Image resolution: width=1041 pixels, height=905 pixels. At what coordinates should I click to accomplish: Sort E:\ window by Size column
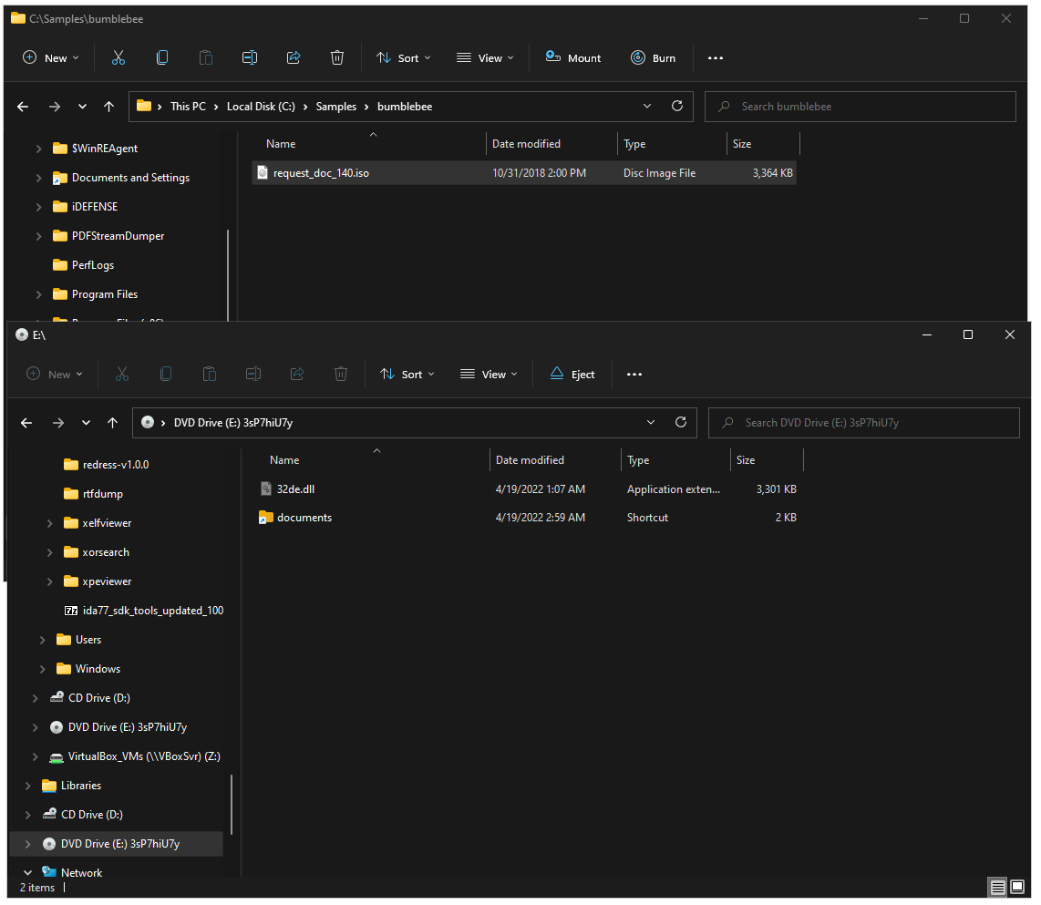coord(746,459)
